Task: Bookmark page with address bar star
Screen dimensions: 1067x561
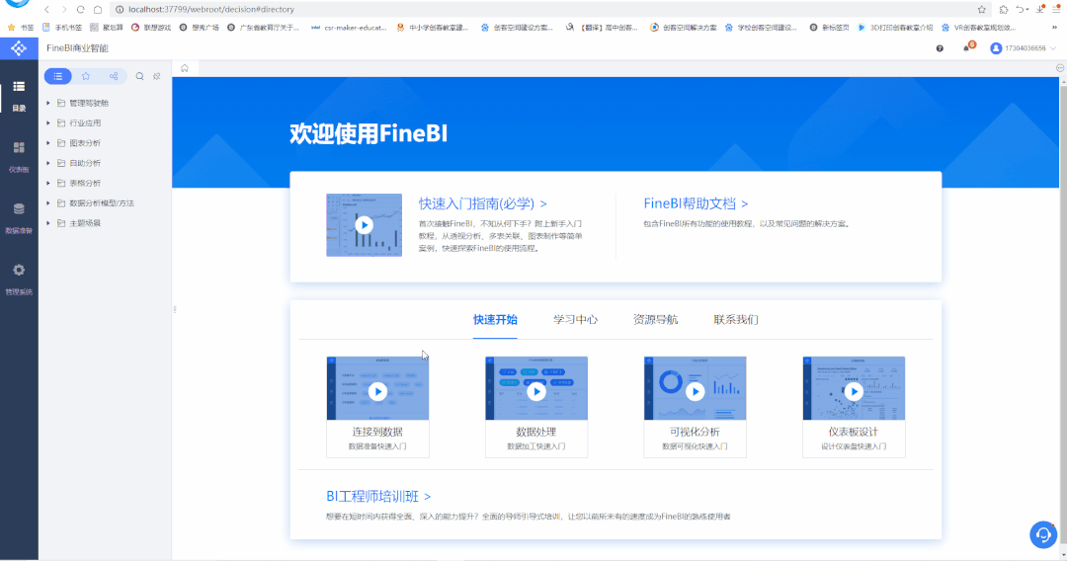Action: [981, 10]
